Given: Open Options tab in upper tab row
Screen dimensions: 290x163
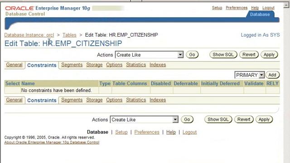Looking at the screenshot, I should 114,65.
